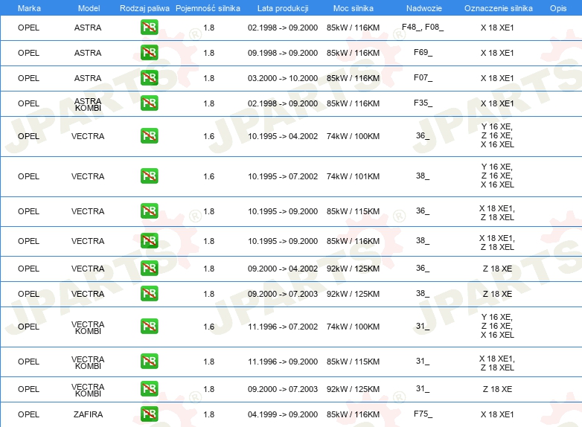Click body code F69_
Viewport: 582px width, 427px height.
[423, 52]
